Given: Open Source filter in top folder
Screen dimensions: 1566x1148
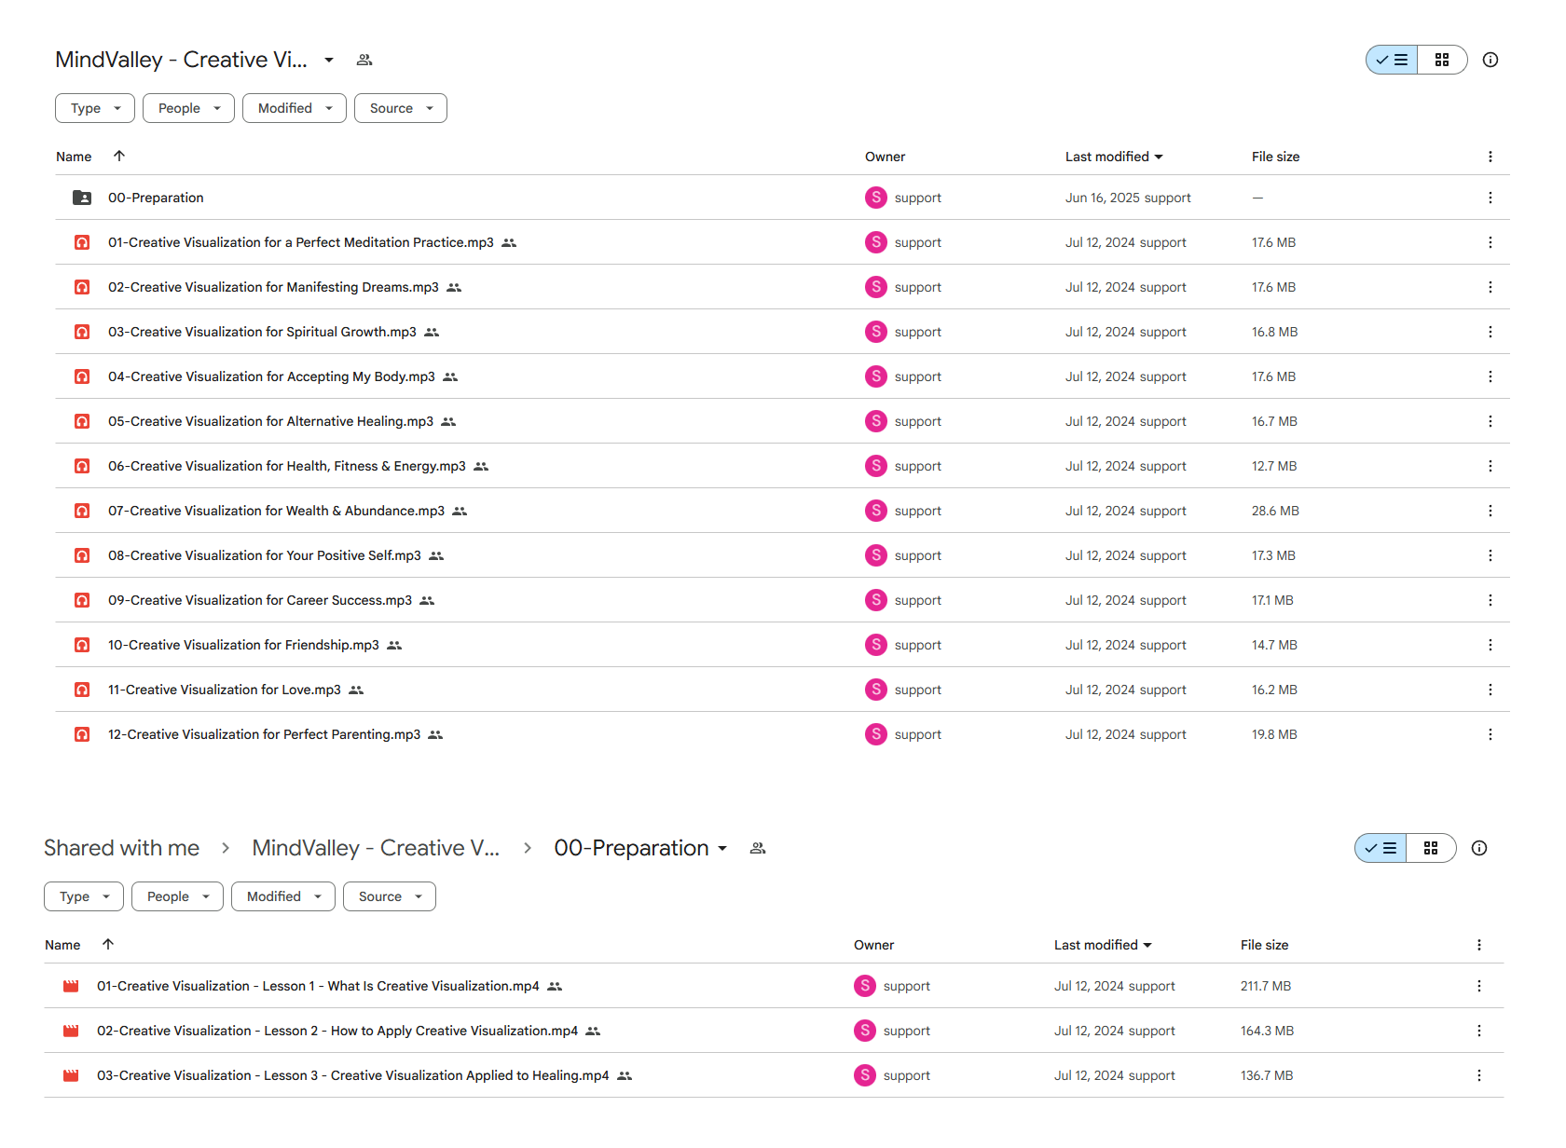Looking at the screenshot, I should [x=401, y=108].
